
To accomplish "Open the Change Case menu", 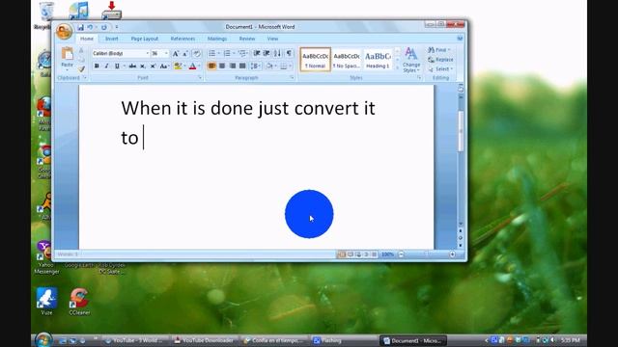I will click(164, 67).
